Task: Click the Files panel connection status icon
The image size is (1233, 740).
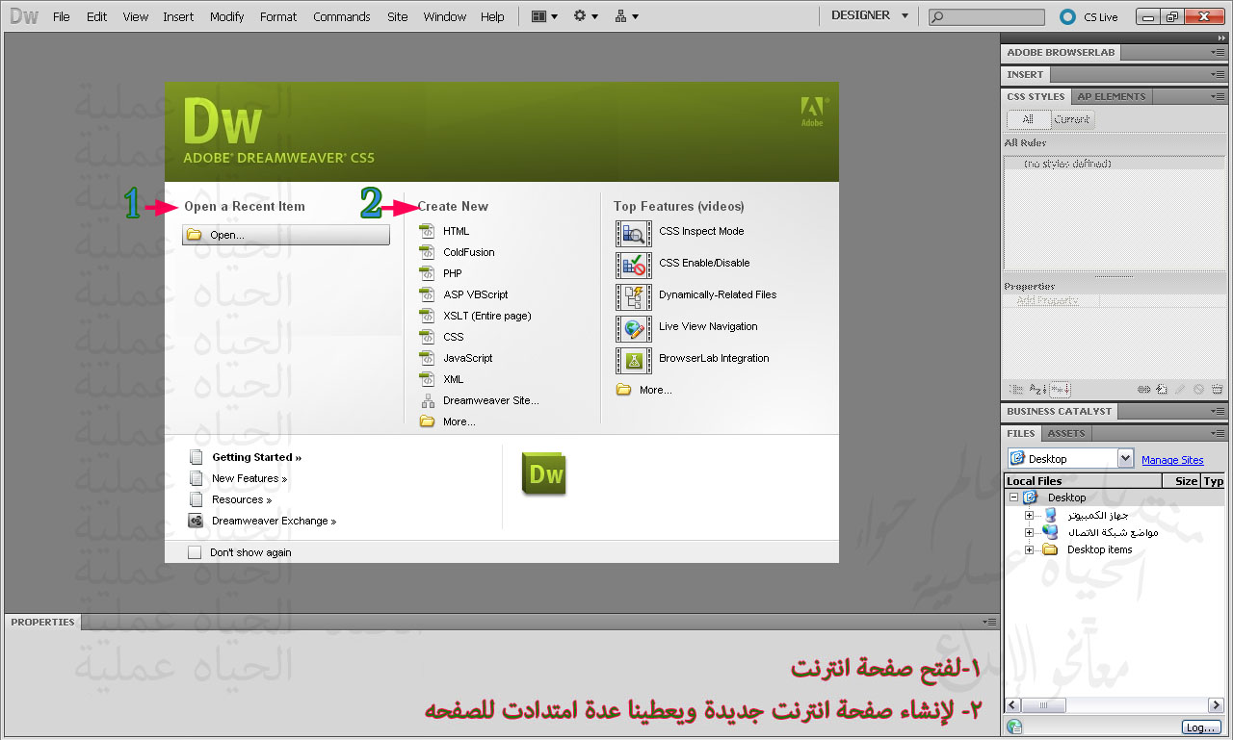Action: (1014, 727)
